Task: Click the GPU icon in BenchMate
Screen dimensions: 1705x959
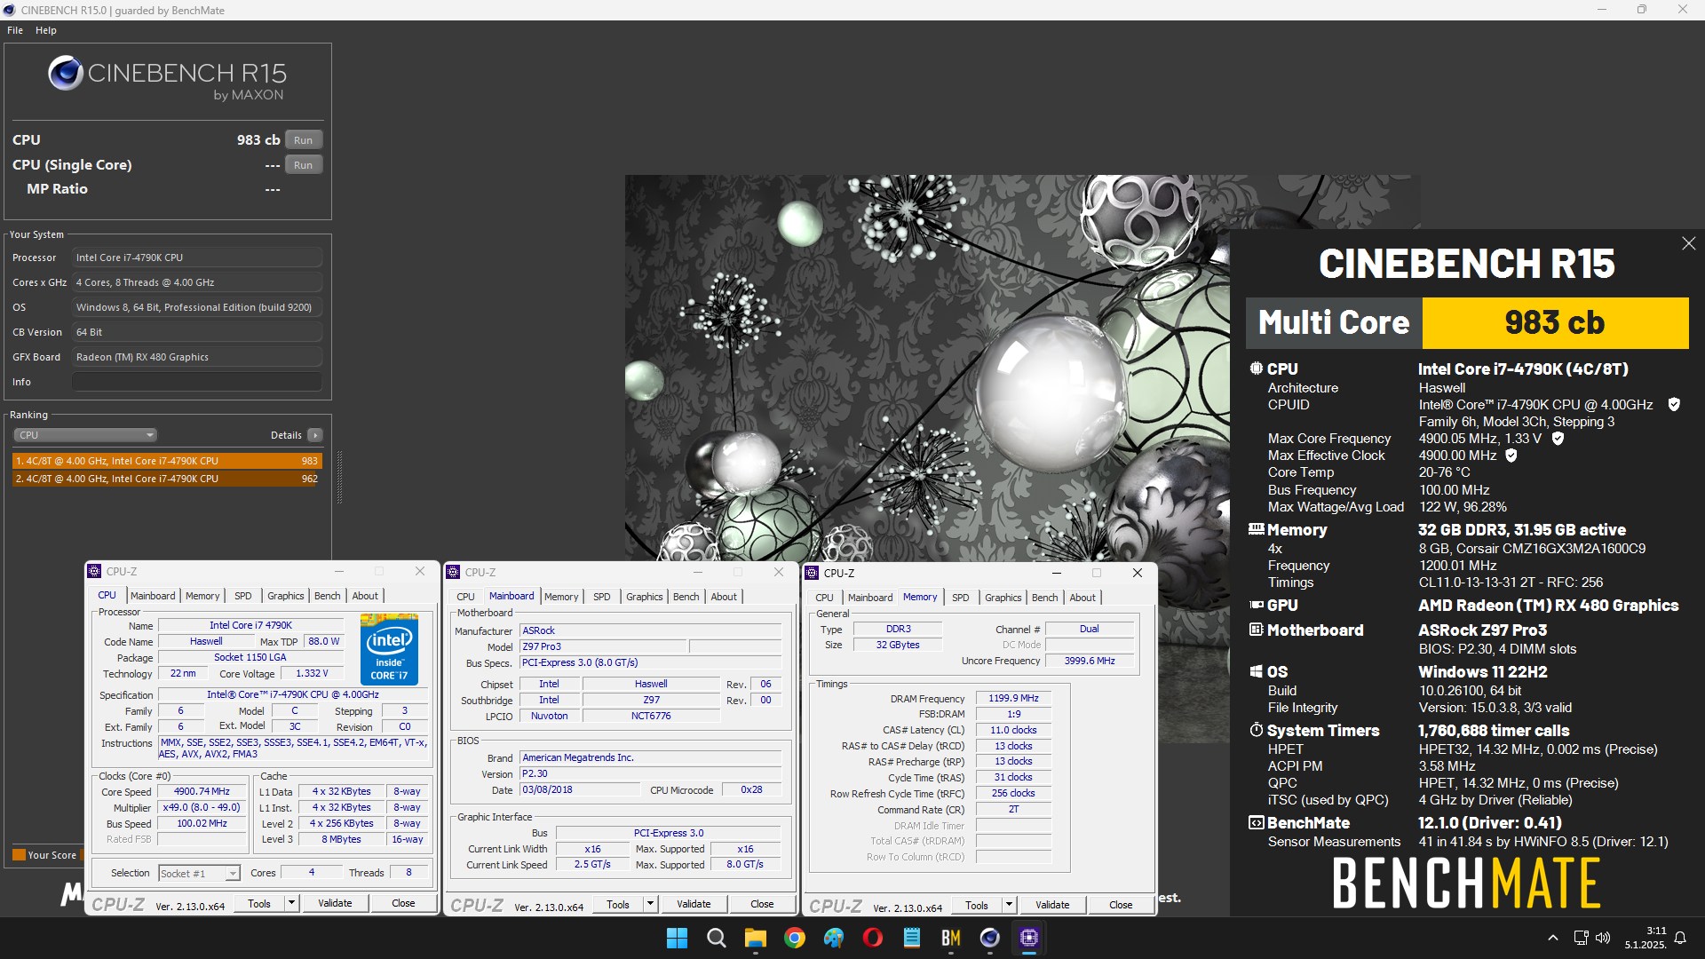Action: [x=1256, y=605]
